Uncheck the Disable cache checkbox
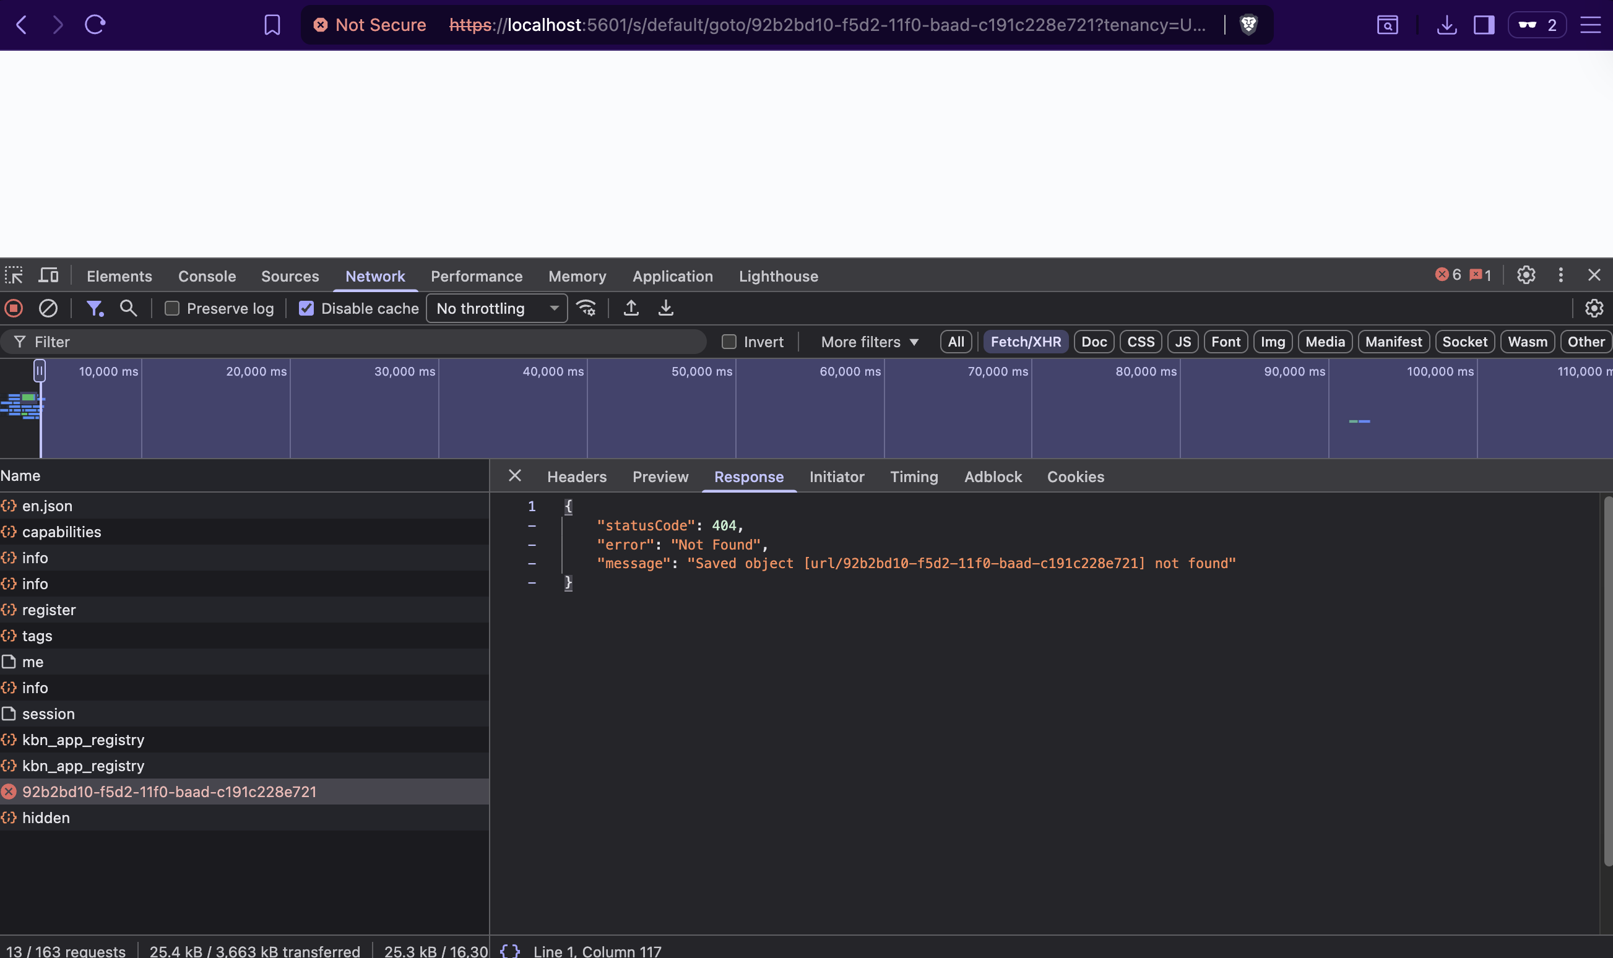The image size is (1613, 958). [x=306, y=309]
